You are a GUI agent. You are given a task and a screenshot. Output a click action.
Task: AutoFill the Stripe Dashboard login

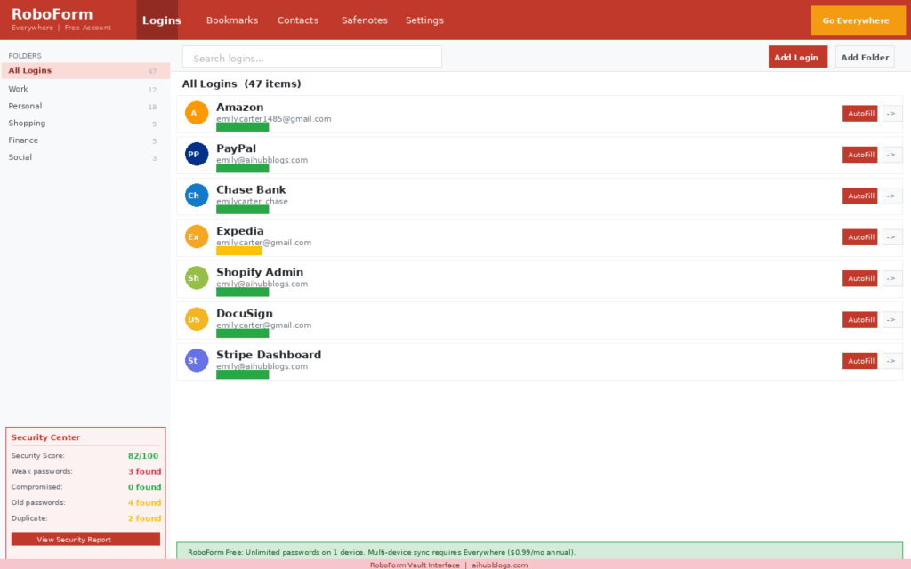(860, 361)
